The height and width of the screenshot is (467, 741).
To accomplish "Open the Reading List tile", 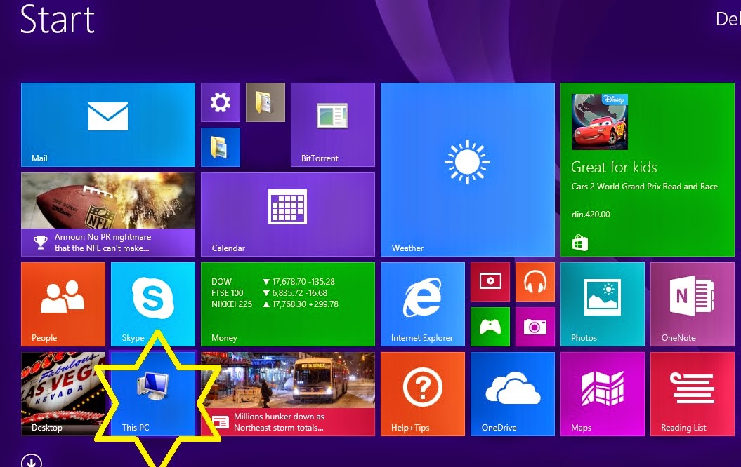I will point(693,394).
